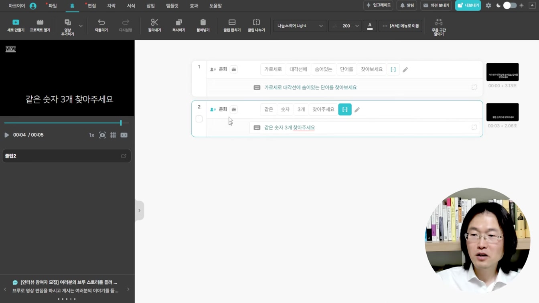Open the settings gear icon
Screen dimensions: 539x303
(x=488, y=6)
